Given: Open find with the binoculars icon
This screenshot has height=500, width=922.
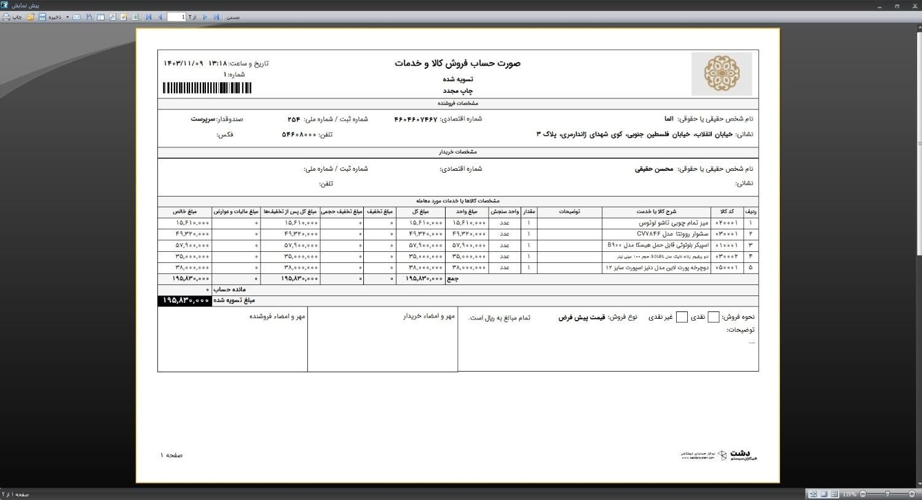Looking at the screenshot, I should pyautogui.click(x=89, y=17).
